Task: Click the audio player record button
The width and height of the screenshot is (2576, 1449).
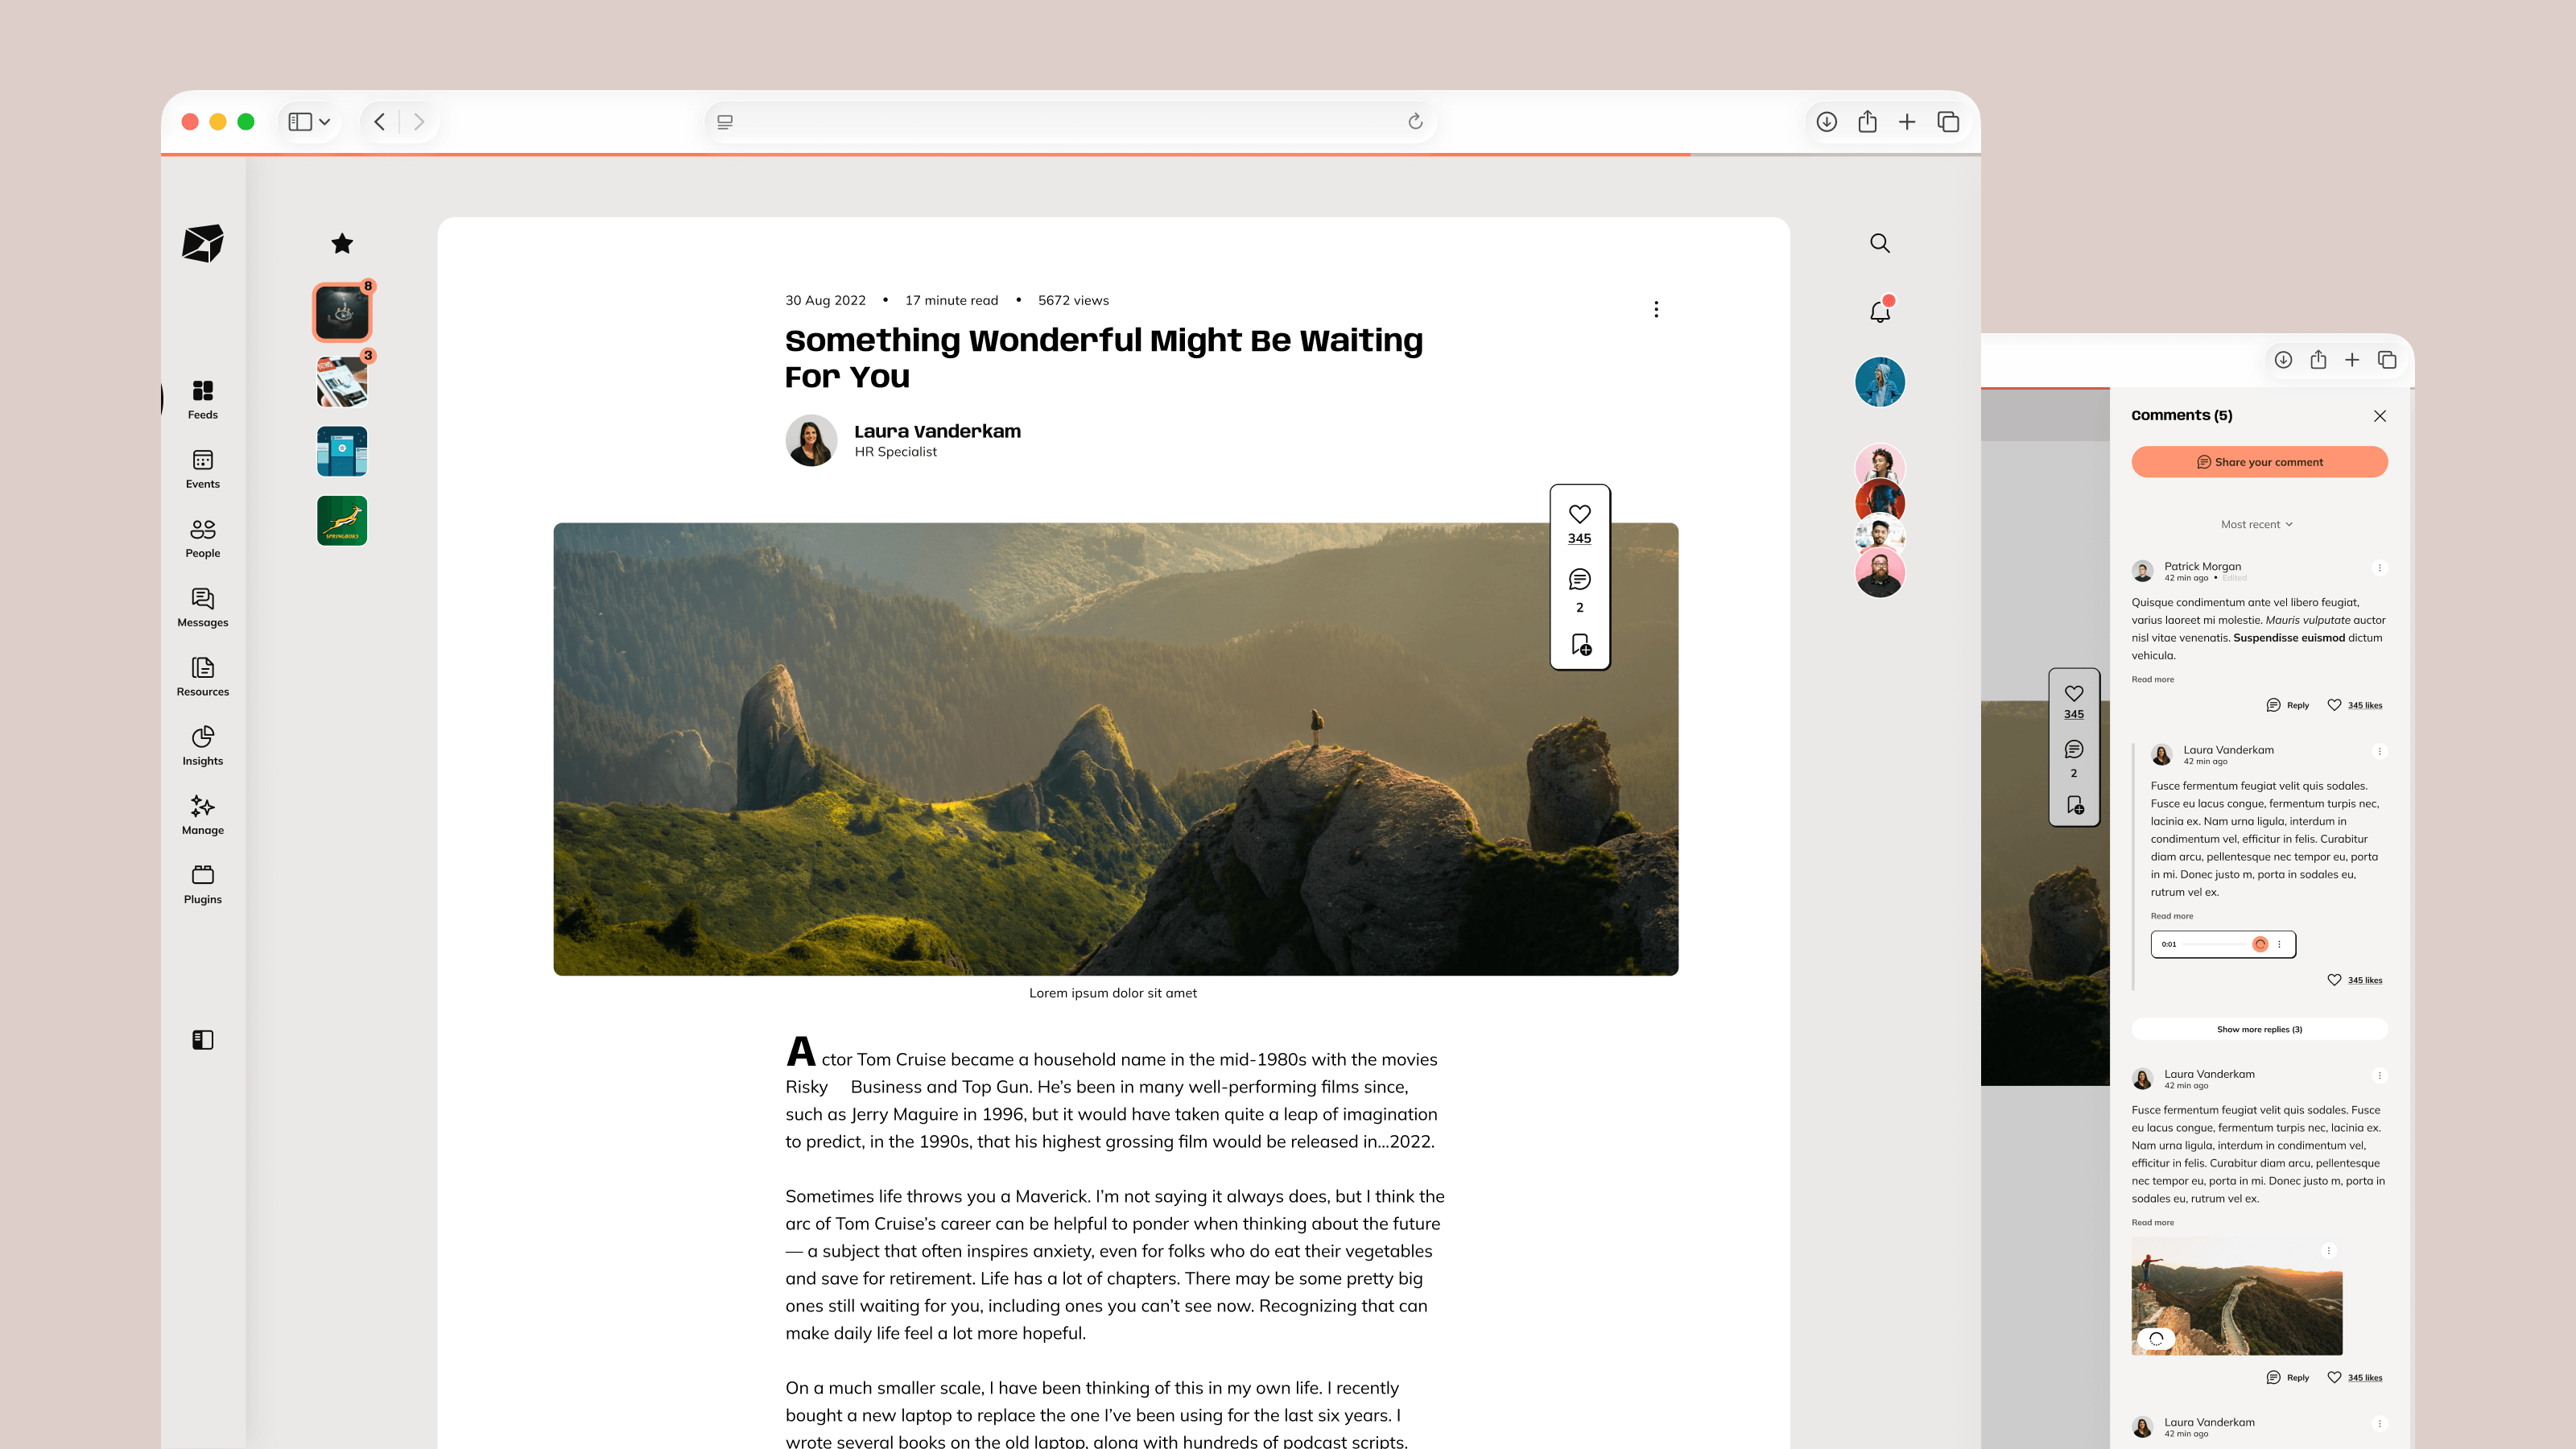Action: (x=2260, y=944)
